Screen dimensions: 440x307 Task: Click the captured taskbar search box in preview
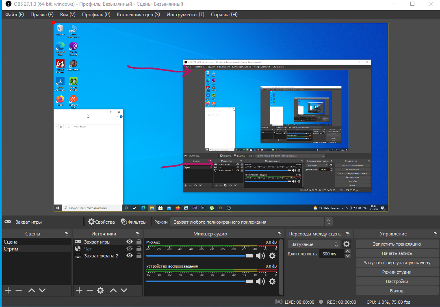tap(92, 208)
